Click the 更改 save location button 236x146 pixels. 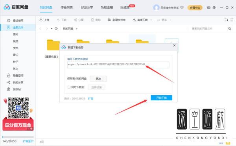pyautogui.click(x=98, y=79)
